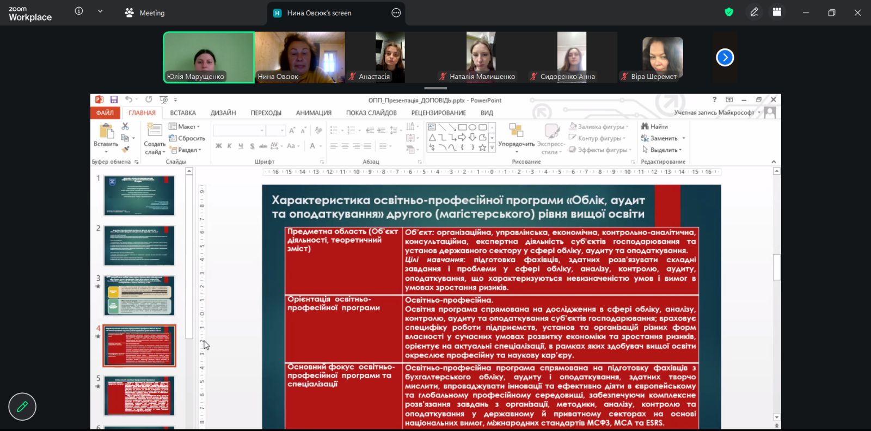Select the Format Painter brush icon

pyautogui.click(x=125, y=149)
